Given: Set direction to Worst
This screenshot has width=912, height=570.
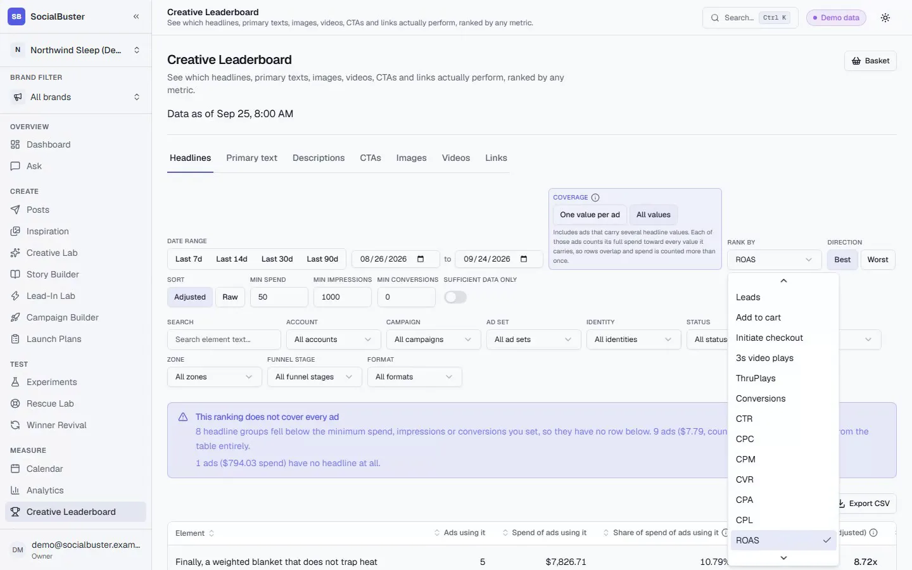Looking at the screenshot, I should 877,260.
